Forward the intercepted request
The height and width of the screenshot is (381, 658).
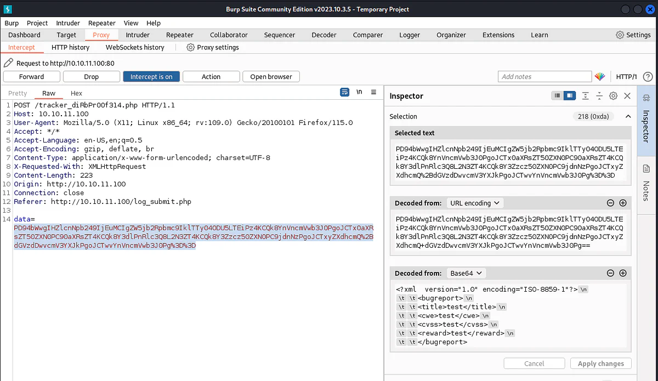[31, 77]
